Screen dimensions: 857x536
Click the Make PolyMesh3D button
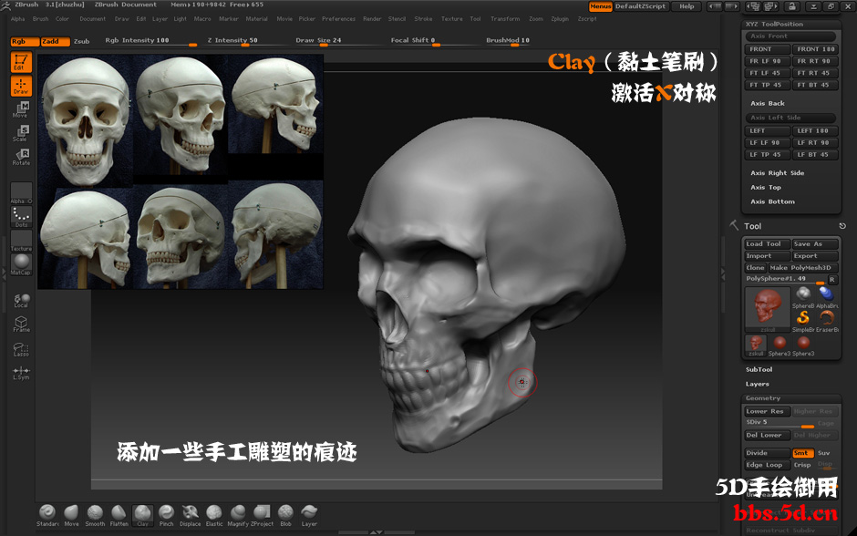point(803,268)
